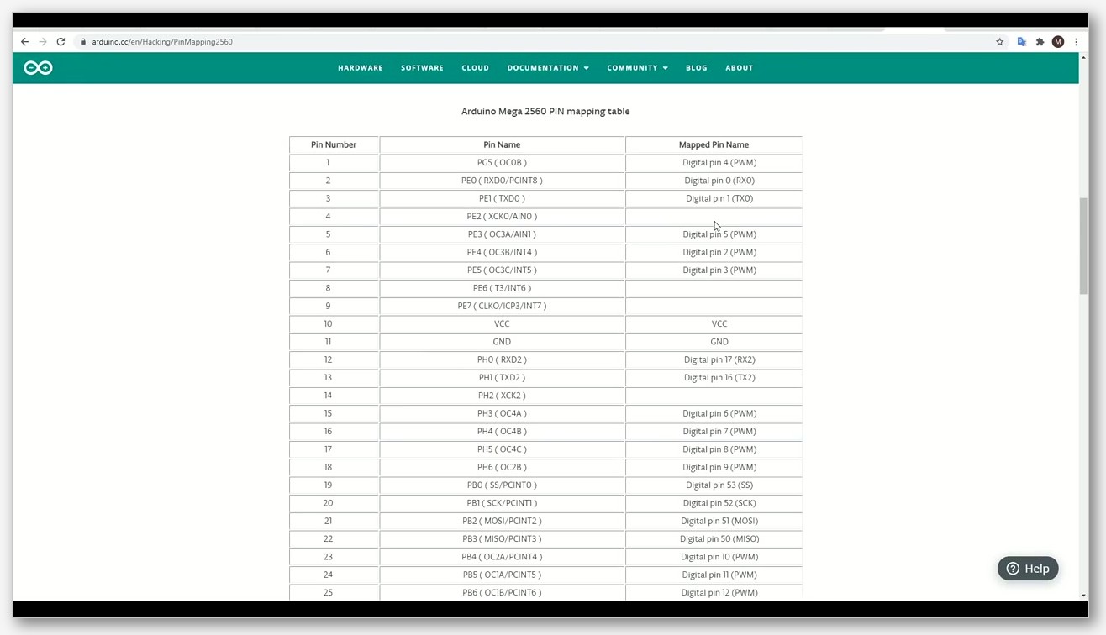Click the padlock site info icon
Viewport: 1106px width, 635px height.
tap(83, 41)
